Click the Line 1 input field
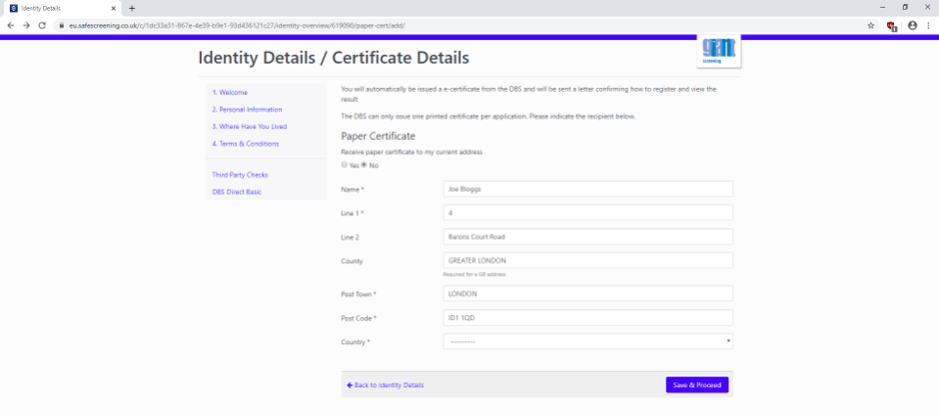 click(588, 212)
